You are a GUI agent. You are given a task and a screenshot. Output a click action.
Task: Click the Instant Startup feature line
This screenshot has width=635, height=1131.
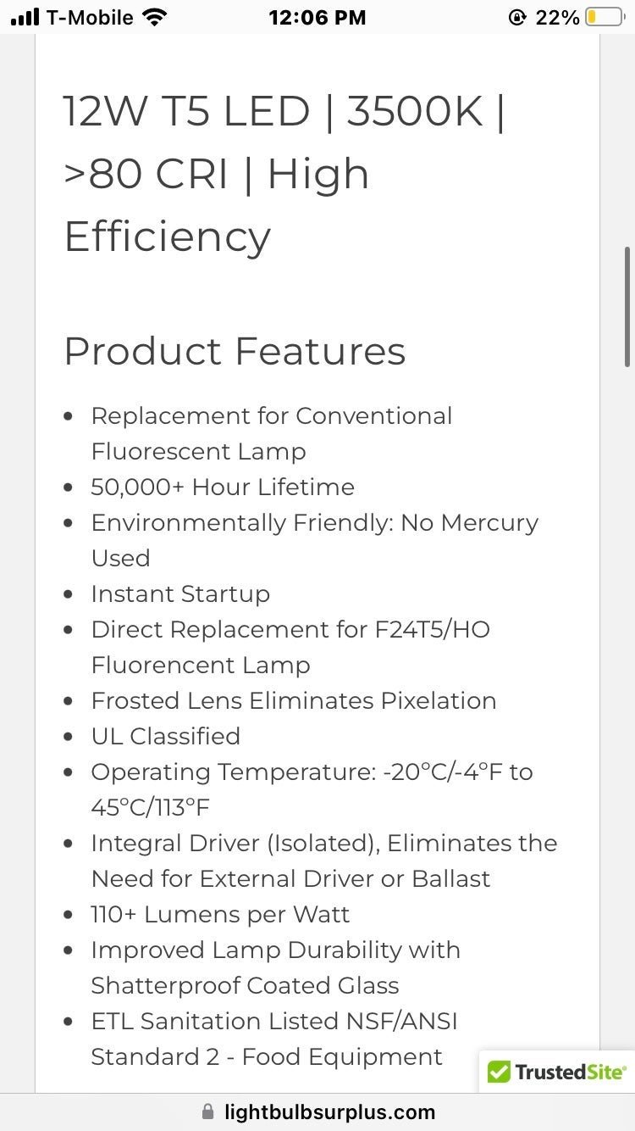pyautogui.click(x=180, y=593)
